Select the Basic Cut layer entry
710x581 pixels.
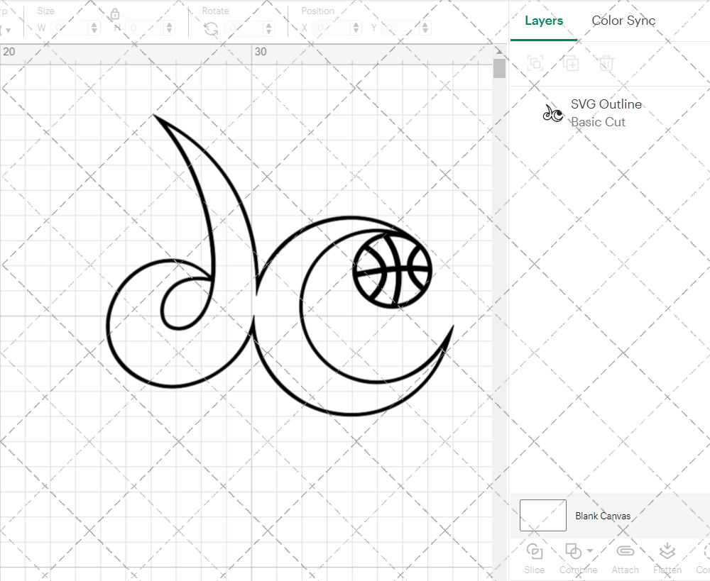pyautogui.click(x=599, y=122)
